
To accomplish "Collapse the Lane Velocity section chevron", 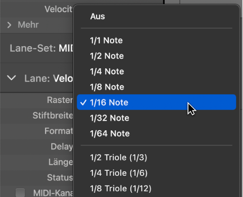I will [x=12, y=78].
